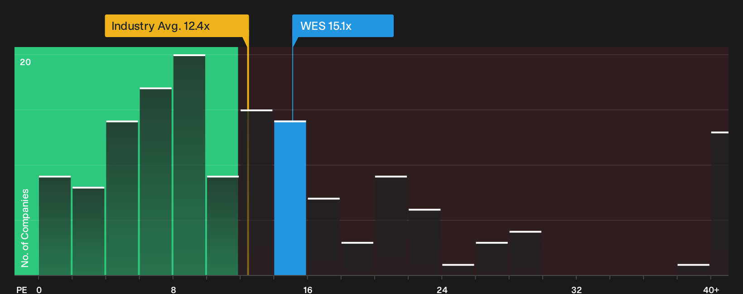Click the PE axis label
Image resolution: width=743 pixels, height=294 pixels.
22,289
